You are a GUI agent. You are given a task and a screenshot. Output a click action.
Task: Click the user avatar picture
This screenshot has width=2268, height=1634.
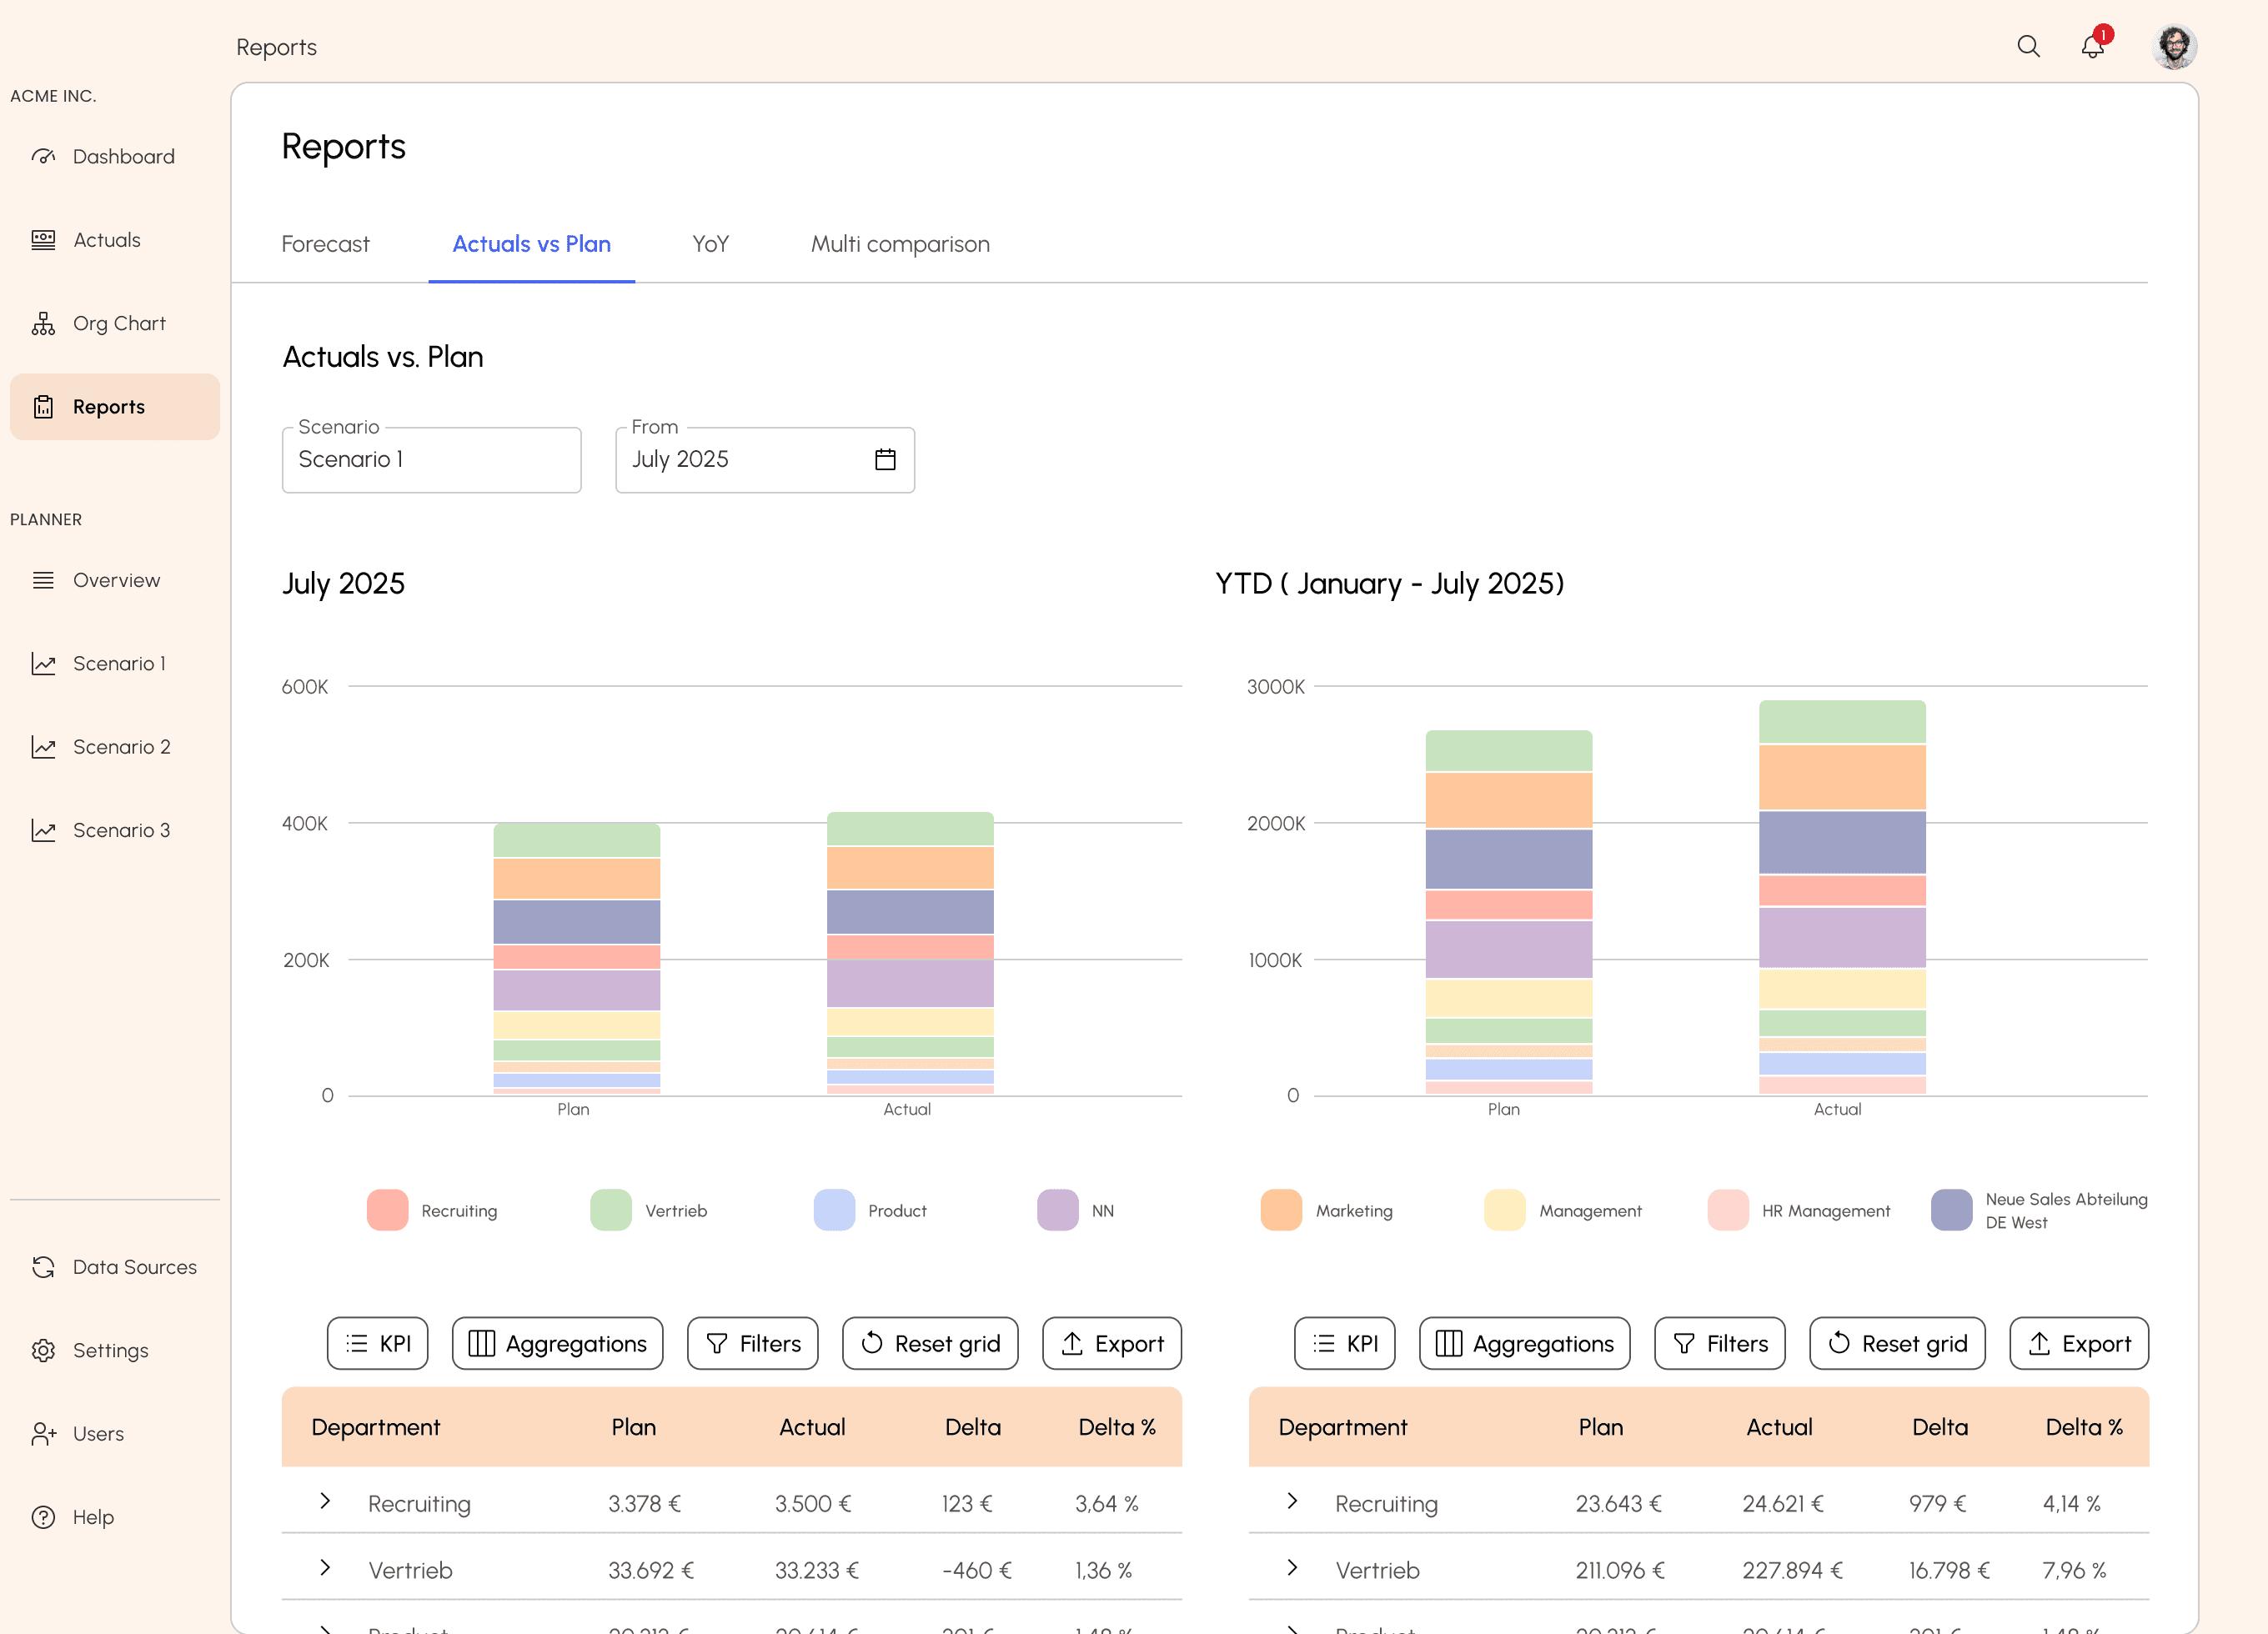(x=2174, y=46)
